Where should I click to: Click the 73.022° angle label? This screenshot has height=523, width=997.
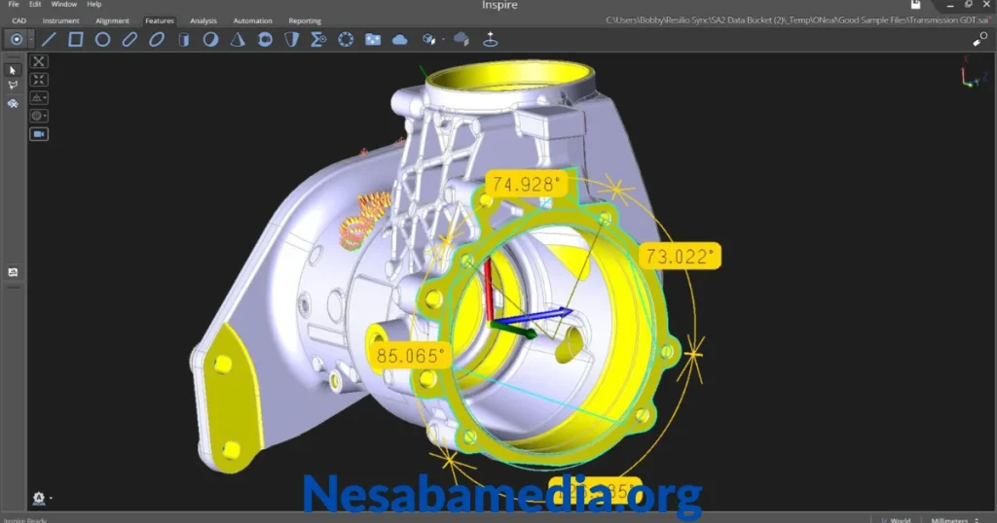680,257
